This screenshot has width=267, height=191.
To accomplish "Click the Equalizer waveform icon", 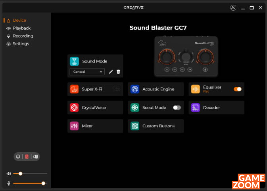I will 196,89.
